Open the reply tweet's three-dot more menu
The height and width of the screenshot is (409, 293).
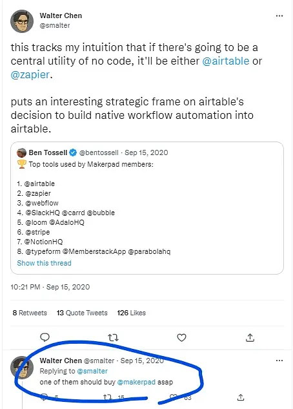279,361
